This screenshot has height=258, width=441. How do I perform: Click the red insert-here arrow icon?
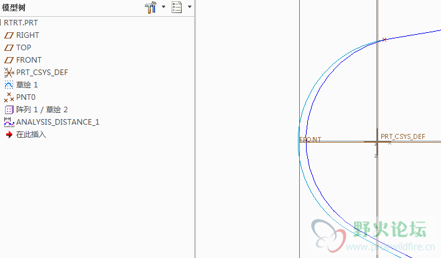point(9,135)
